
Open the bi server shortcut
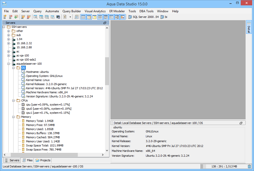pos(164,17)
